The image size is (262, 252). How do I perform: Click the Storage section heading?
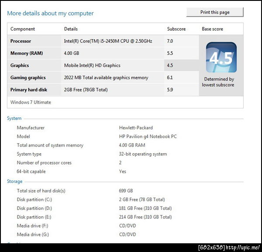[15, 181]
